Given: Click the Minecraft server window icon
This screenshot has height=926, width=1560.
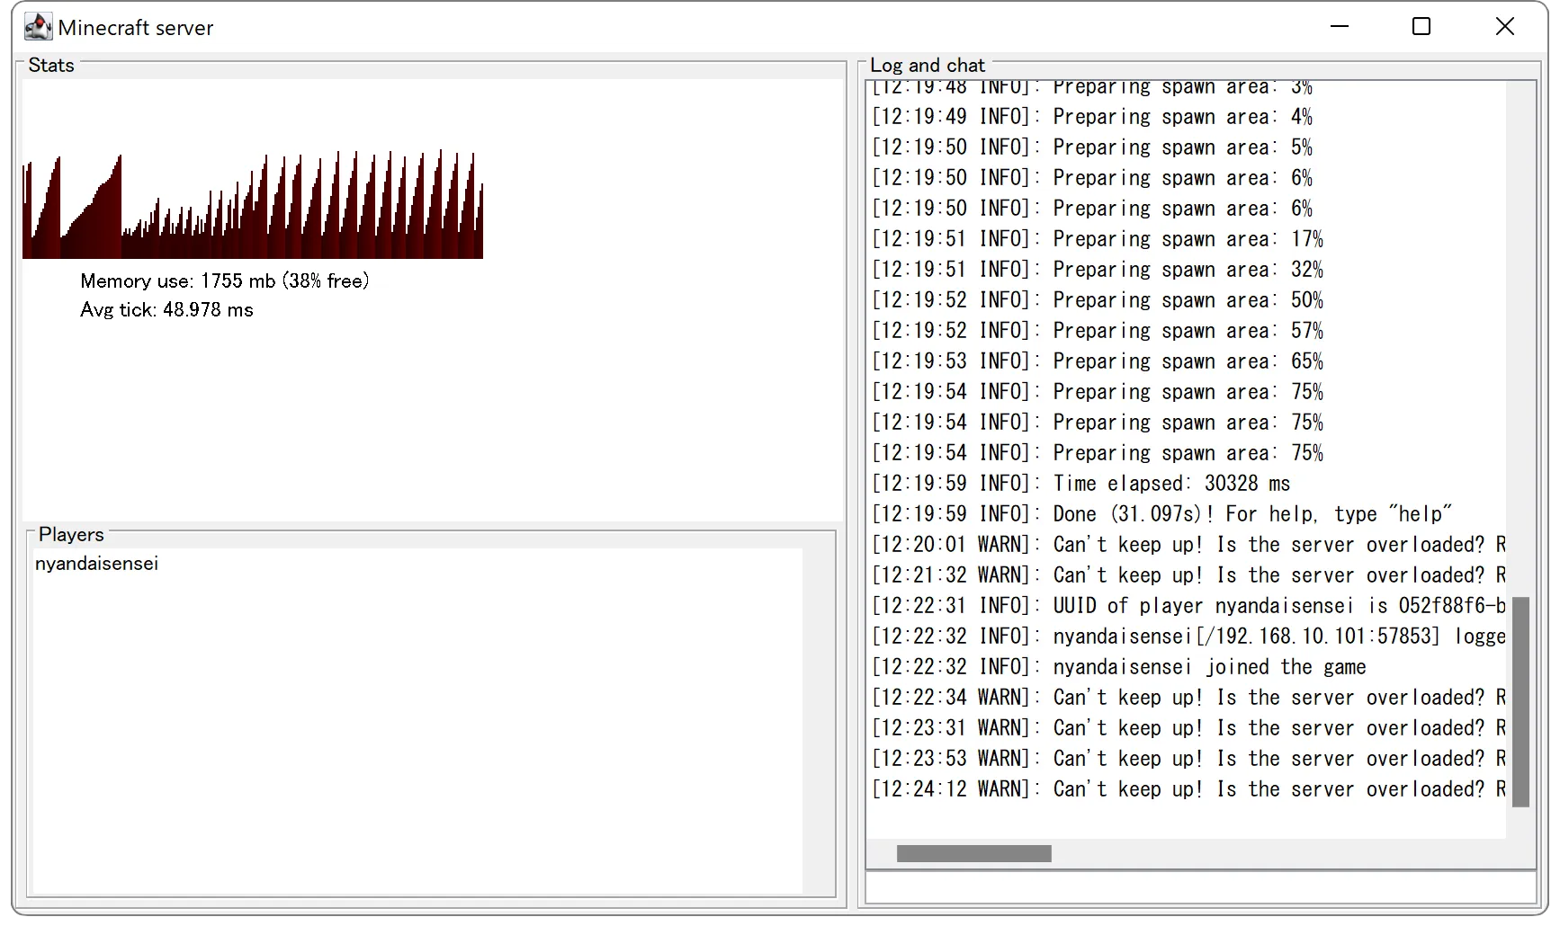Looking at the screenshot, I should tap(38, 27).
